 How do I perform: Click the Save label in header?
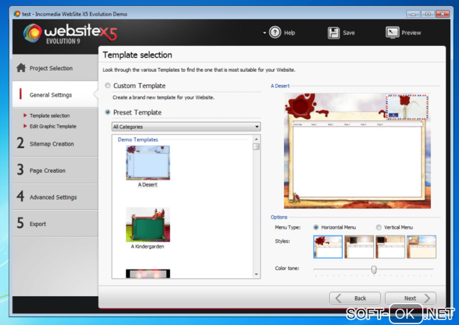click(x=349, y=33)
